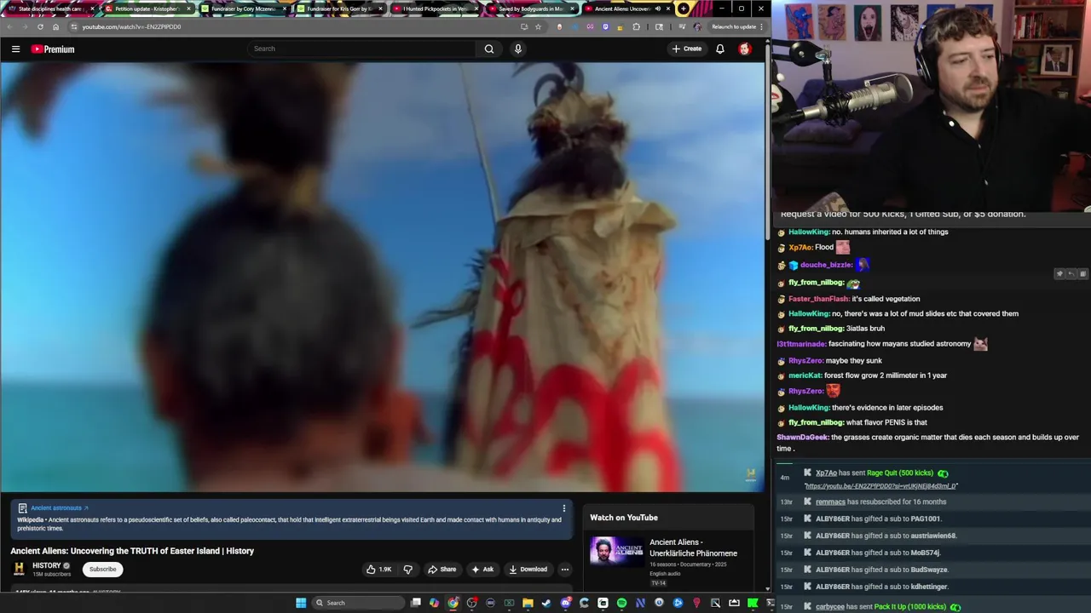Go to YouTube Premium home logo

pos(53,49)
